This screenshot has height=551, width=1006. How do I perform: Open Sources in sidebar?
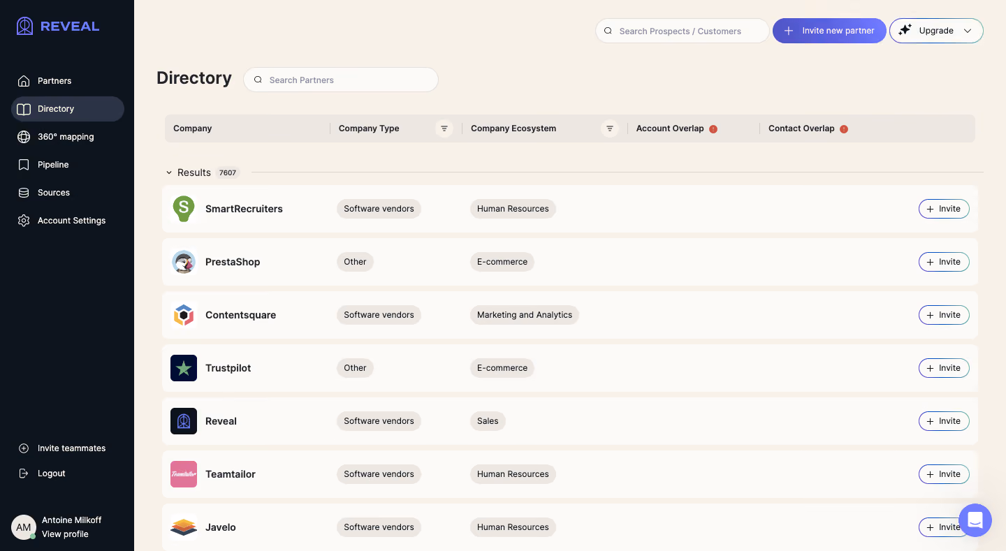click(68, 193)
